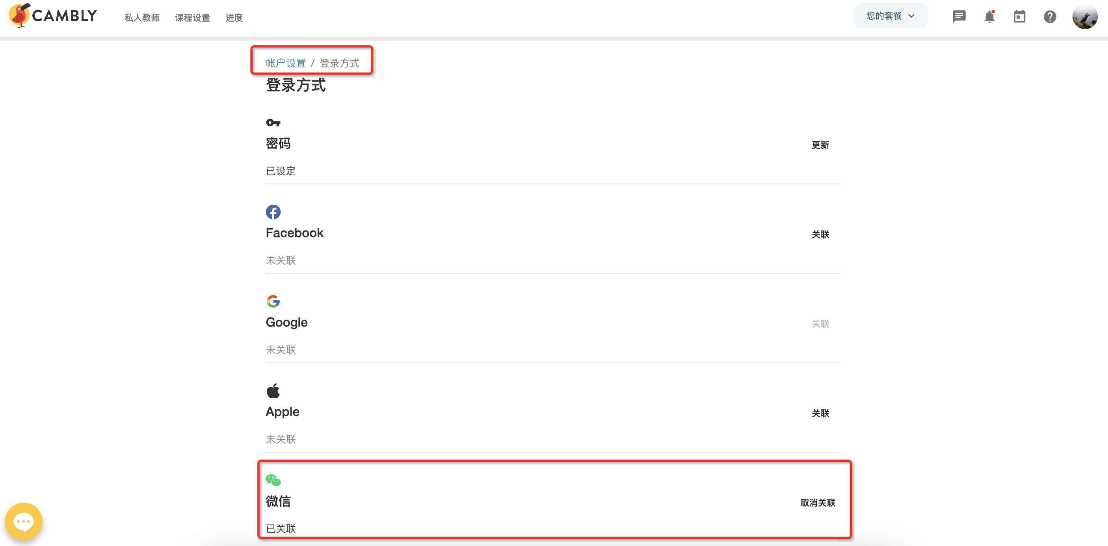Click 更新 to update password
Screen dimensions: 1108x546
tap(820, 145)
